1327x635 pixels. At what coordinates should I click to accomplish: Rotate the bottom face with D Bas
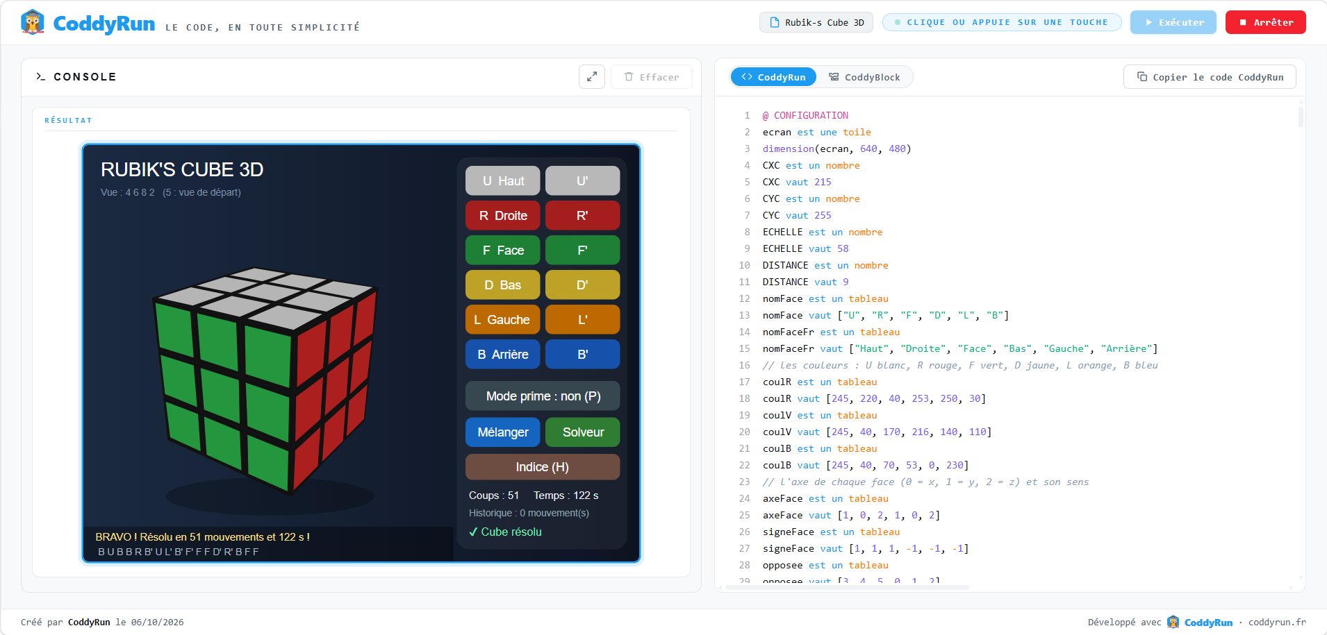coord(502,285)
